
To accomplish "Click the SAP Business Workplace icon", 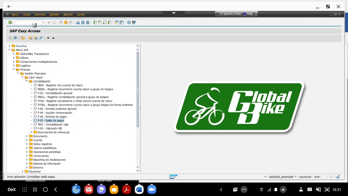I will click(x=23, y=38).
